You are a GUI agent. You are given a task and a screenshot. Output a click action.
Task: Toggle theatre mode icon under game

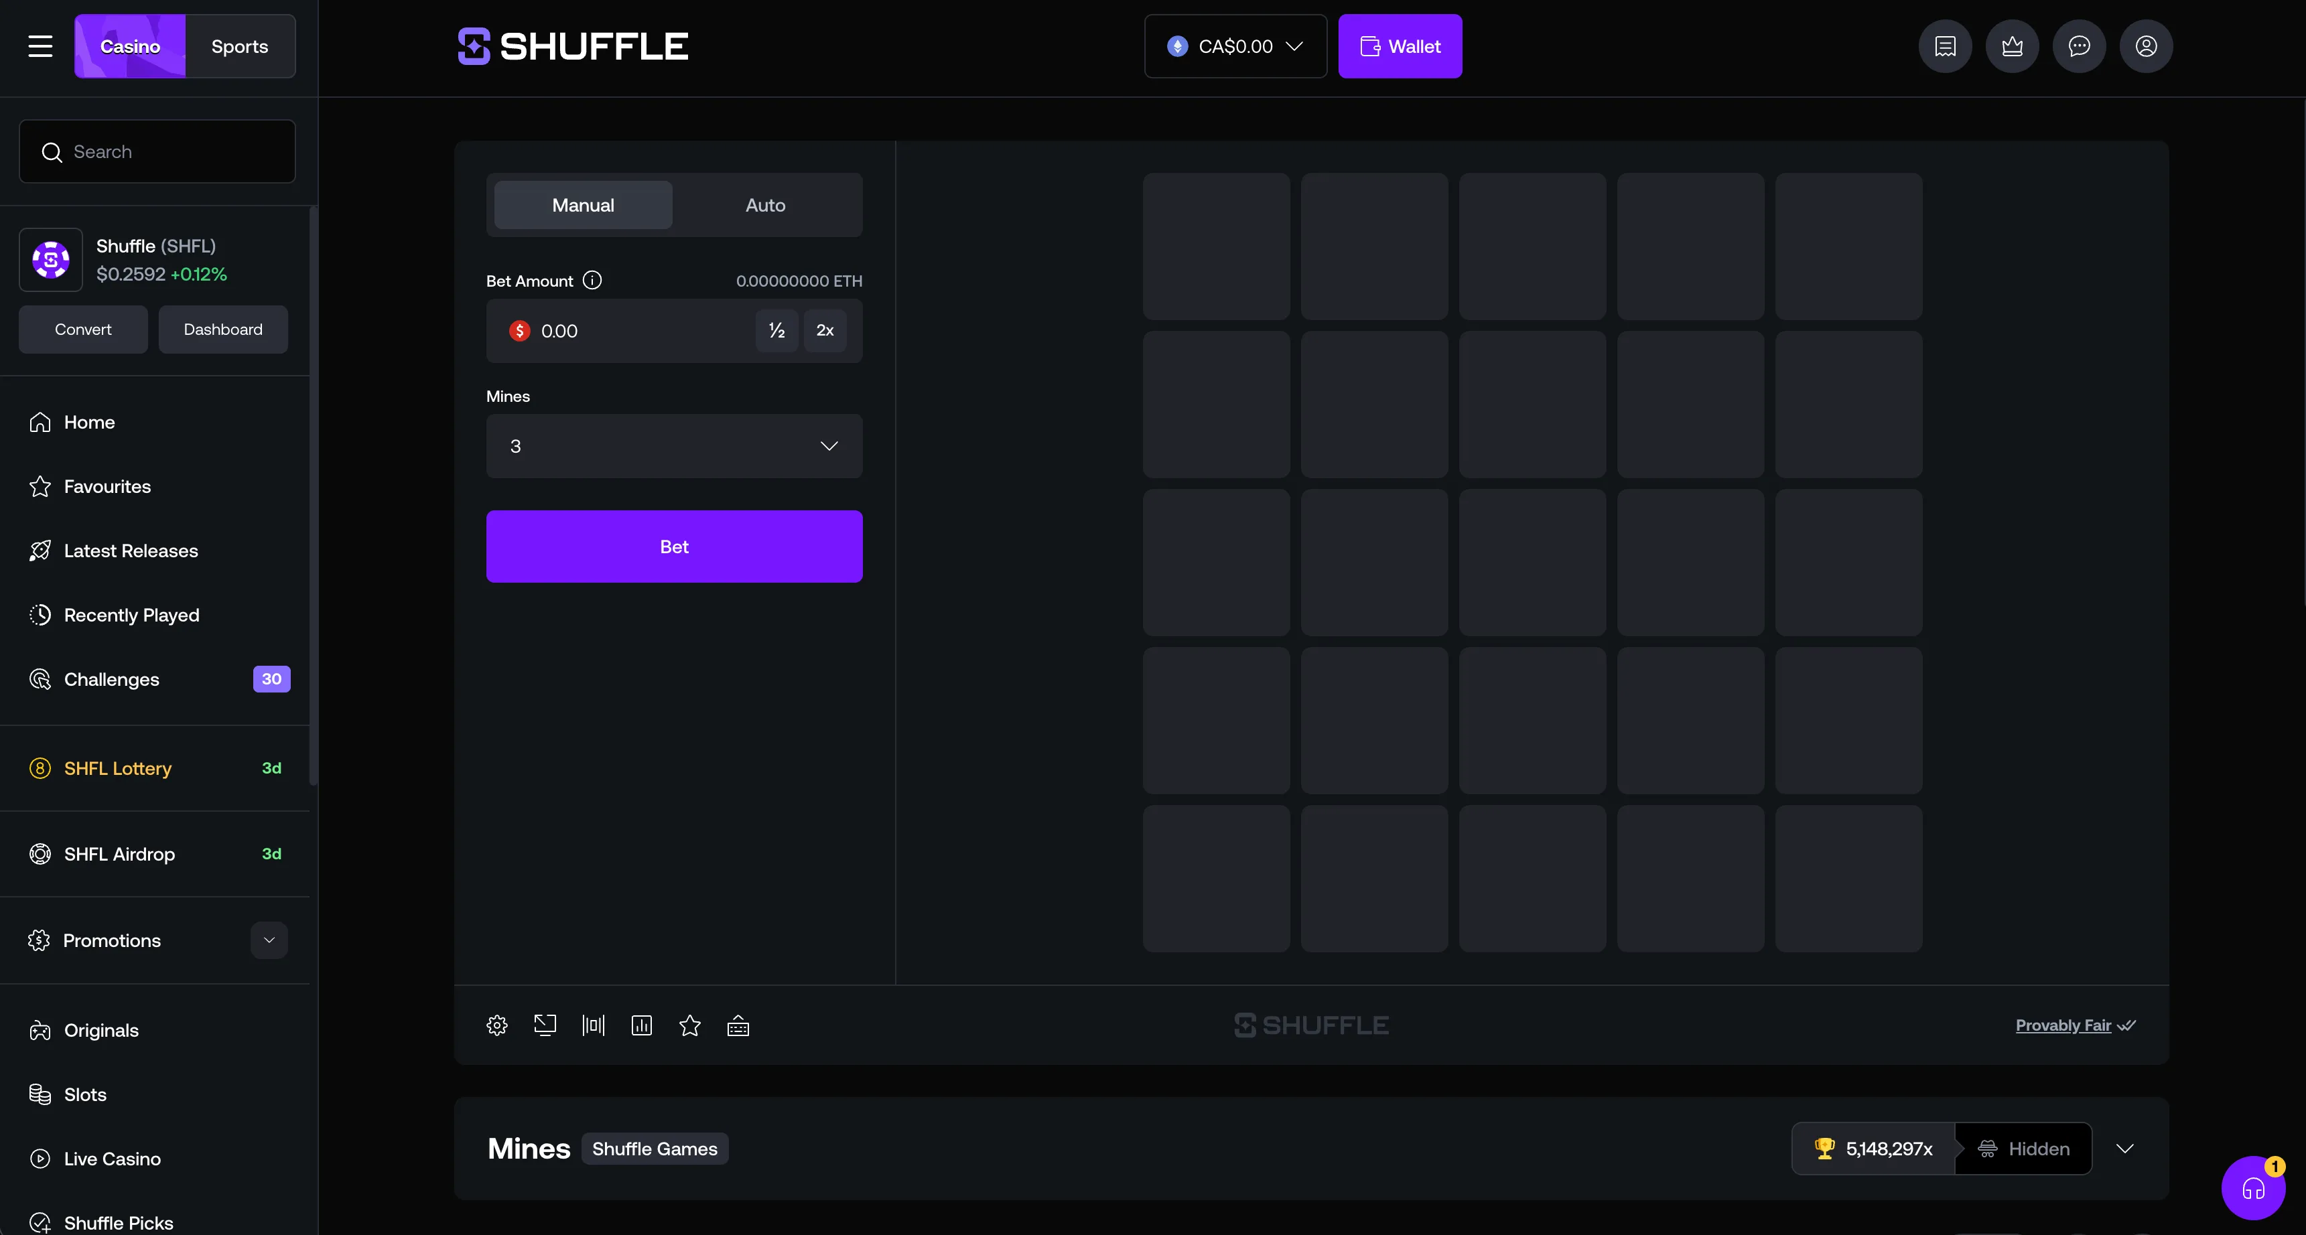(545, 1025)
